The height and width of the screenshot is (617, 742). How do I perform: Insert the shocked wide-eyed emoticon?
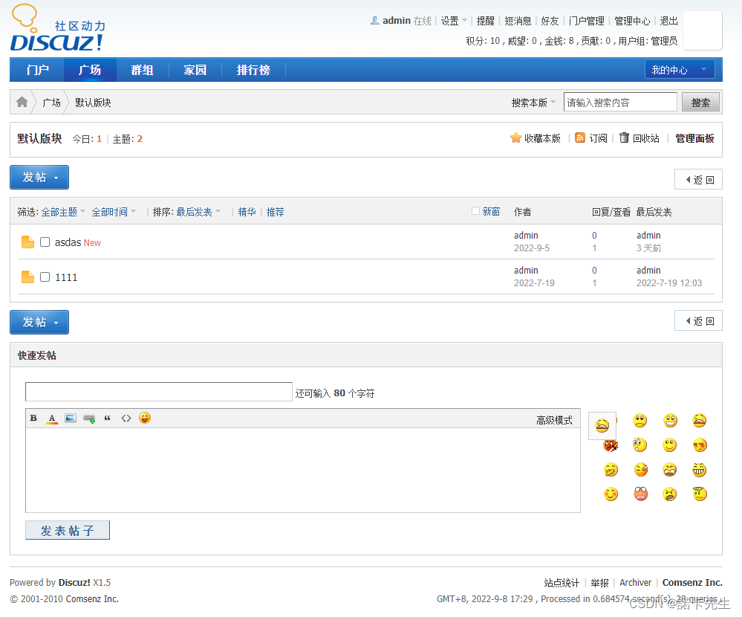click(640, 445)
